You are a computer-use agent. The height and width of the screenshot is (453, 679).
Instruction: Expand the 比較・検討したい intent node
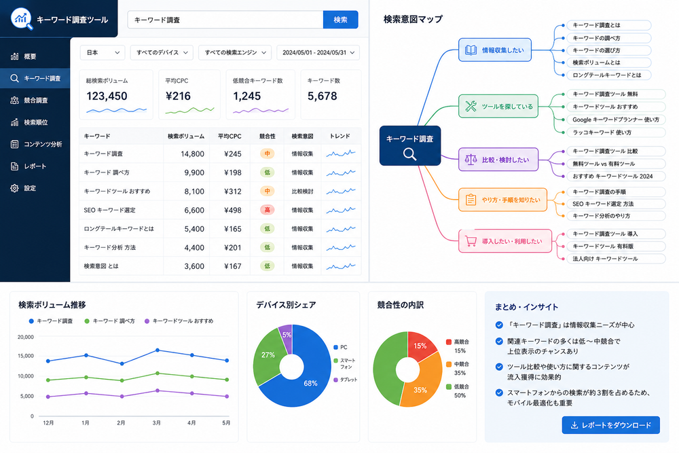pyautogui.click(x=498, y=160)
